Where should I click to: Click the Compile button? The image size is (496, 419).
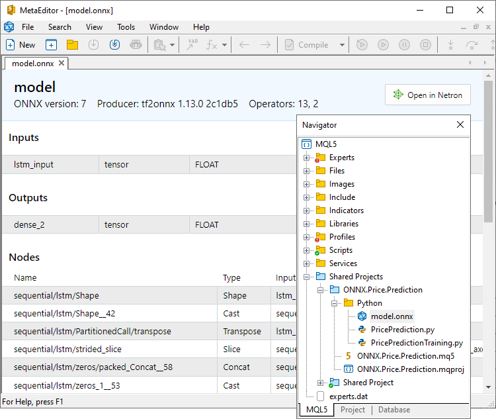click(307, 45)
